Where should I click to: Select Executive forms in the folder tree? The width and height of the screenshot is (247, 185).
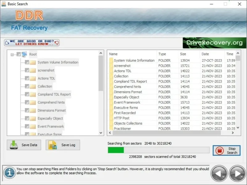click(50, 134)
